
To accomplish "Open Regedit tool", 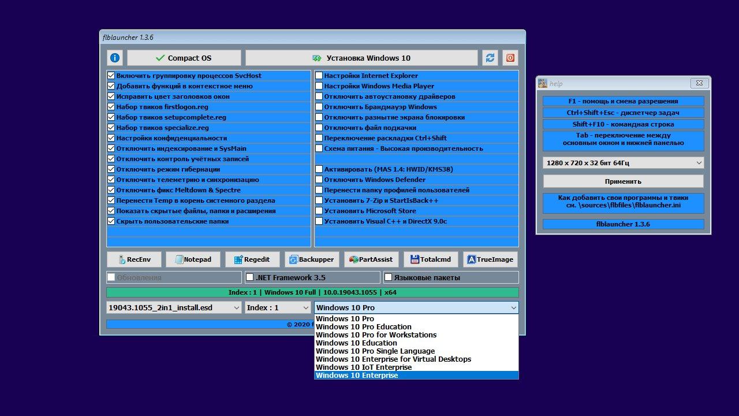I will tap(252, 259).
